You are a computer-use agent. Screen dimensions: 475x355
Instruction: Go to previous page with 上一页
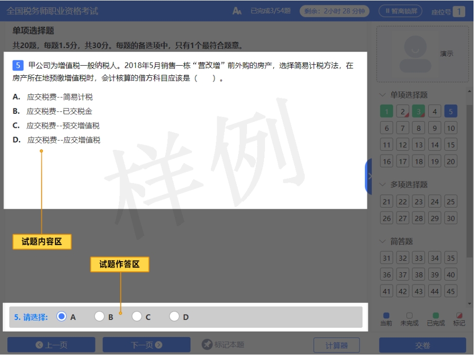tap(51, 345)
